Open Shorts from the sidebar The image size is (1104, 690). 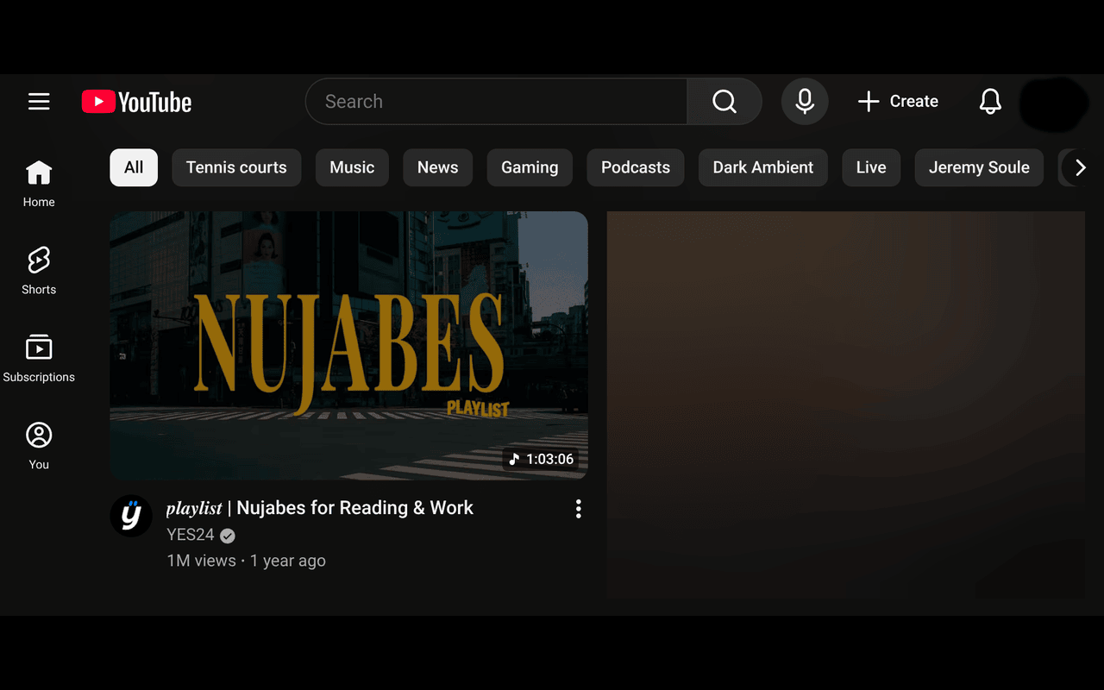[x=39, y=271]
